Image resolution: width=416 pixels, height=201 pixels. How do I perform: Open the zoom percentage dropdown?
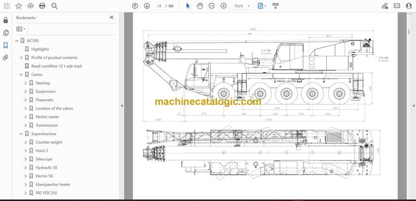[249, 6]
